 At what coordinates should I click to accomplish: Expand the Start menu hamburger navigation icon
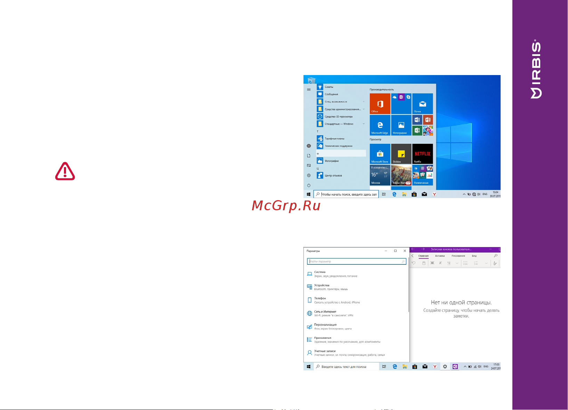[x=309, y=90]
